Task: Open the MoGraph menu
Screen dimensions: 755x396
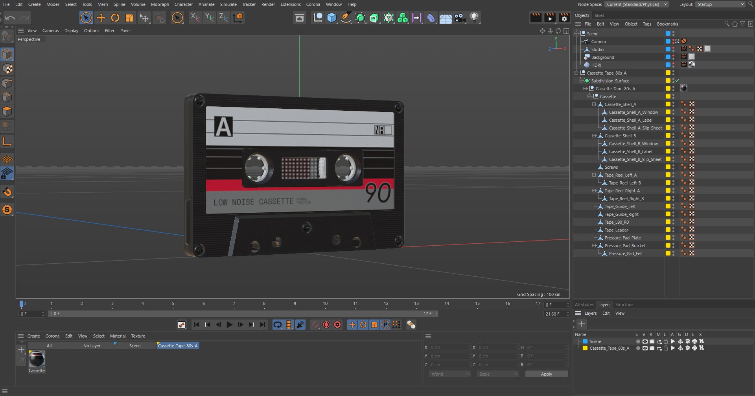Action: pos(160,4)
